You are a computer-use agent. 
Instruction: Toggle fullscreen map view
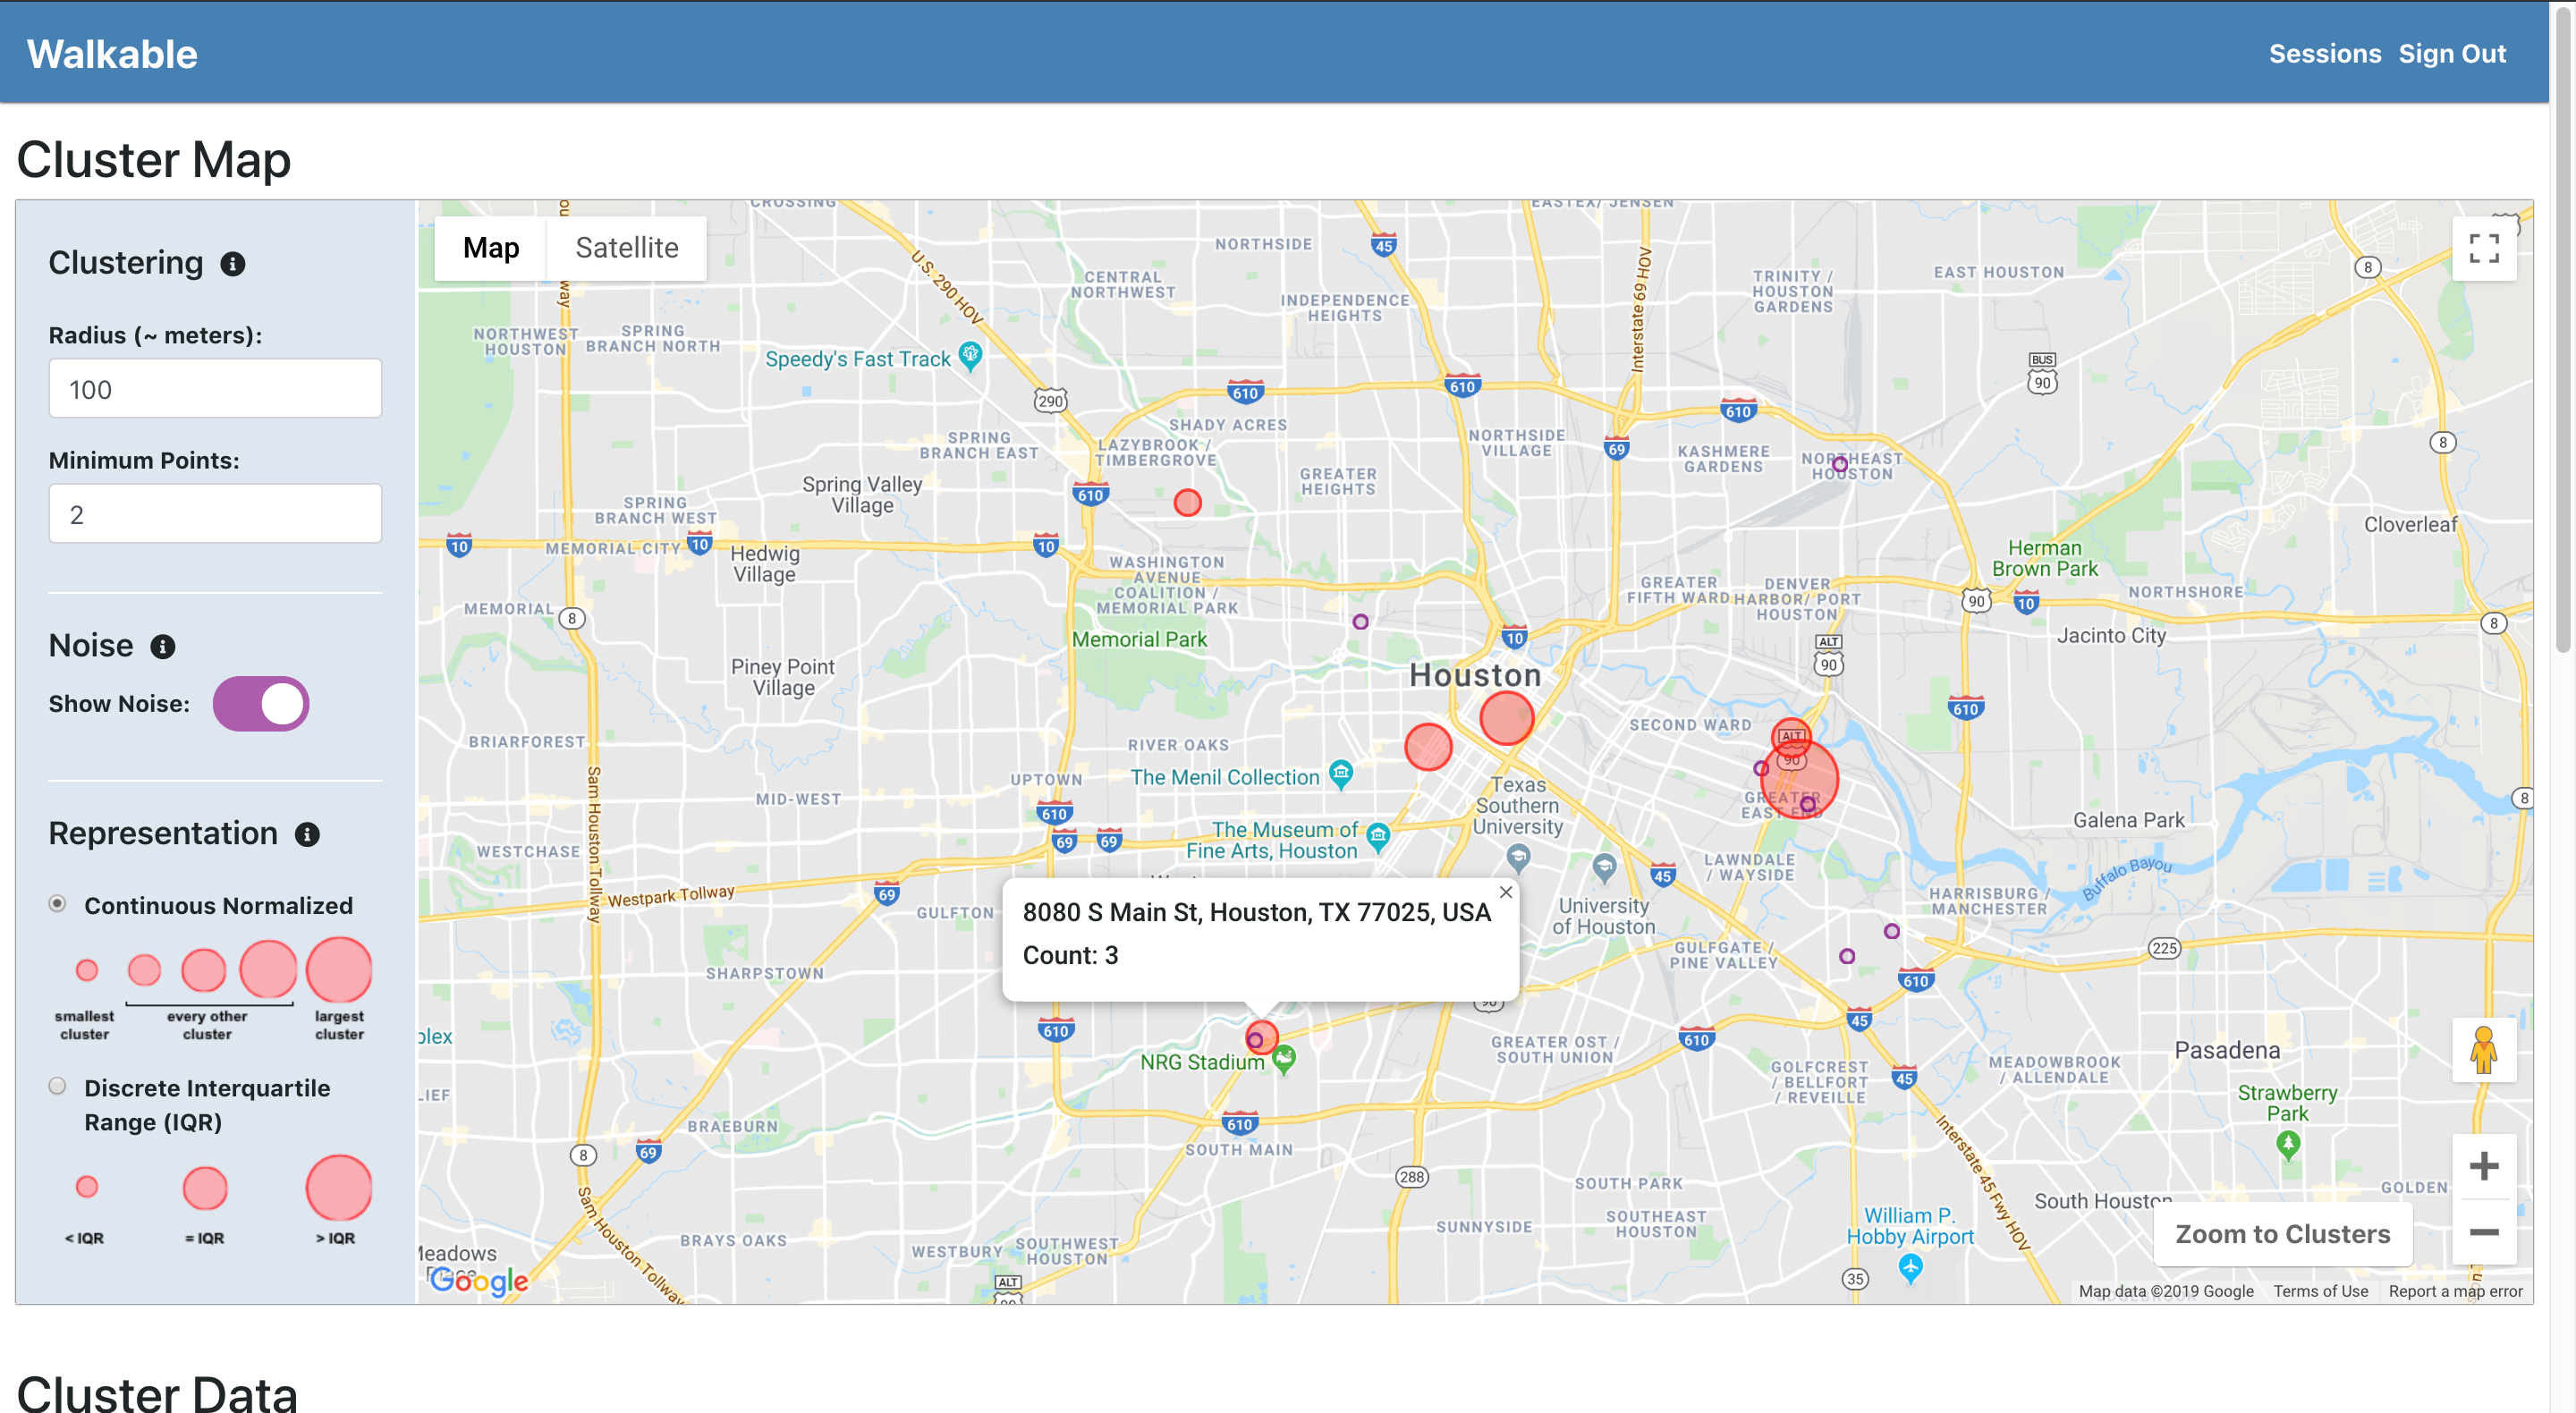click(2483, 248)
